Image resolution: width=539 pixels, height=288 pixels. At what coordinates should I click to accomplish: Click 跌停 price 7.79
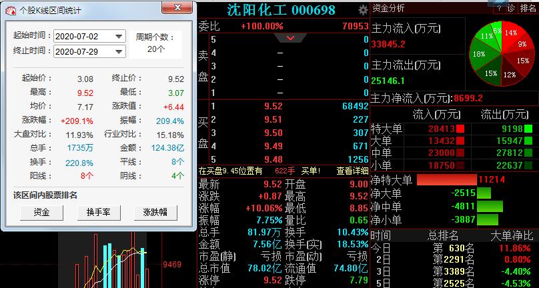[359, 280]
